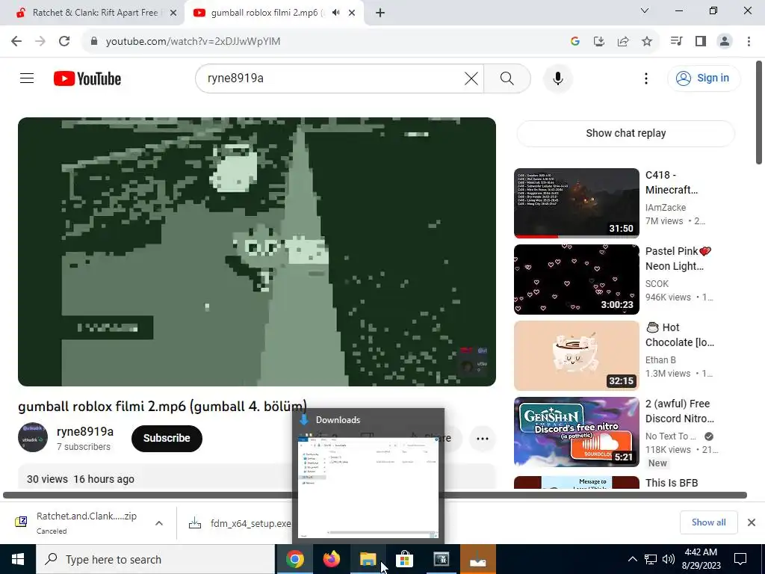Open Pastel Pink Neon Light thumbnail
The width and height of the screenshot is (765, 574).
[576, 280]
